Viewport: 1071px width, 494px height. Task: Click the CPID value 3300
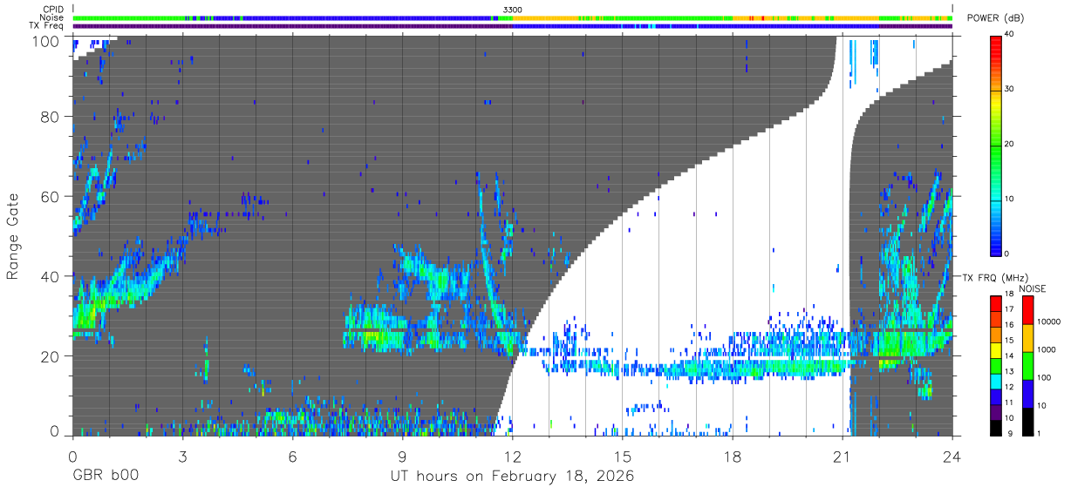tap(513, 10)
